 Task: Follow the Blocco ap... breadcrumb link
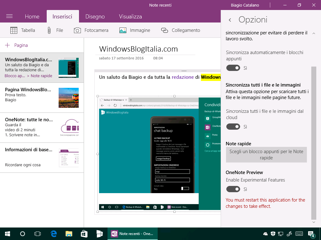click(15, 76)
